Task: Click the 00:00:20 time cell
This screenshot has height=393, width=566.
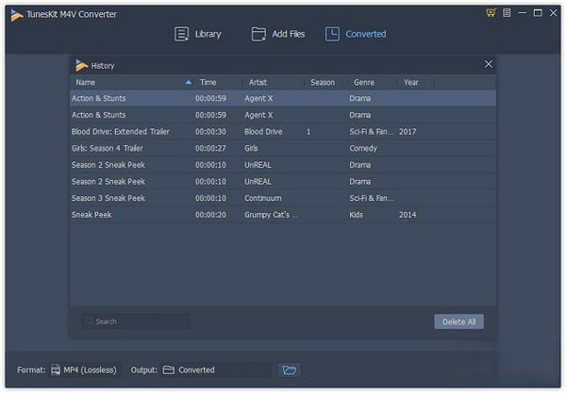Action: 210,215
